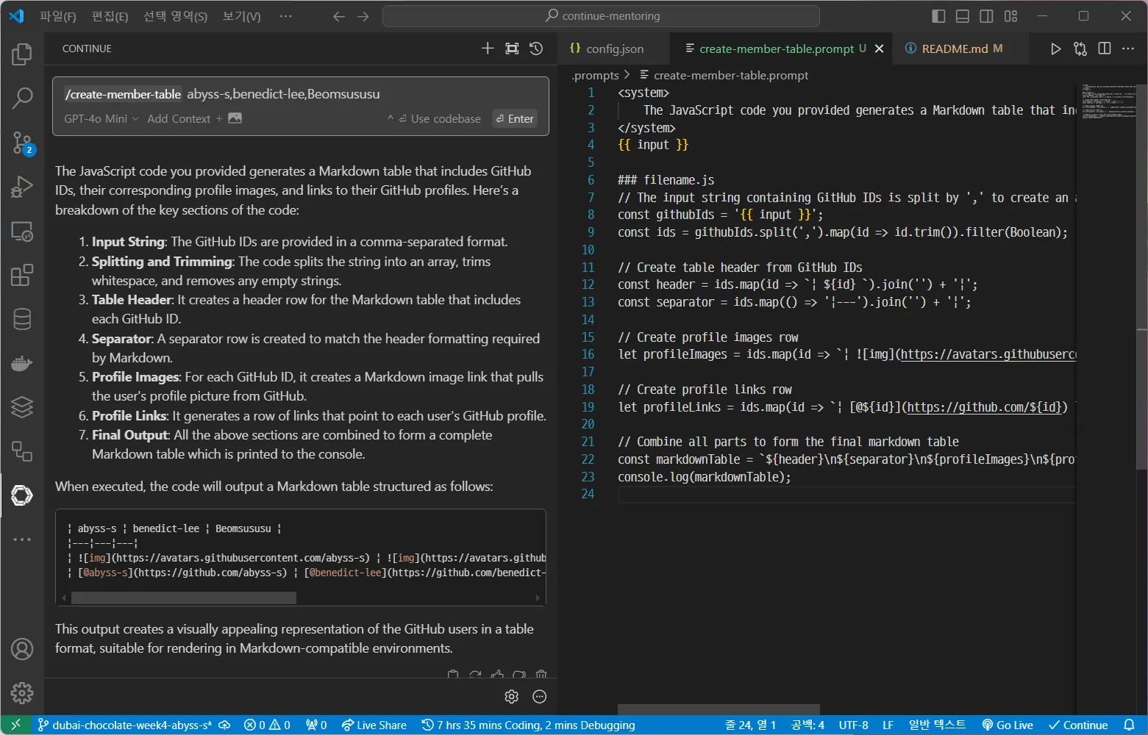Open Source Control with 2 pending changes

click(22, 143)
